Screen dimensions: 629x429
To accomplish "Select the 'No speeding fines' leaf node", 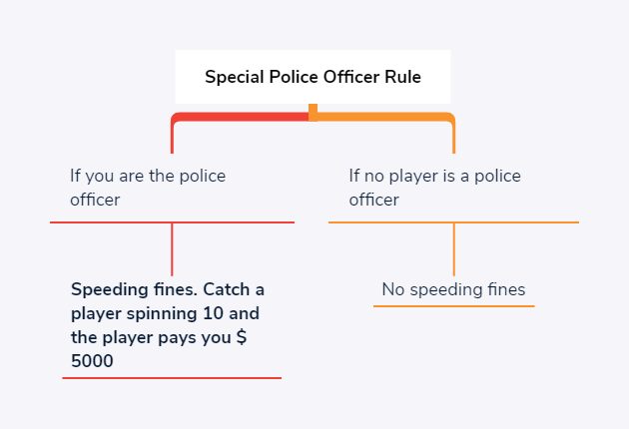I will (453, 289).
